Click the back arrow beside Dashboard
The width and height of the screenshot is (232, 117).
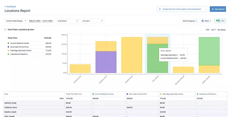[5, 6]
